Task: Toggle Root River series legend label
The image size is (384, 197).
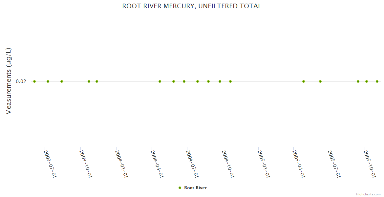Action: coord(195,188)
